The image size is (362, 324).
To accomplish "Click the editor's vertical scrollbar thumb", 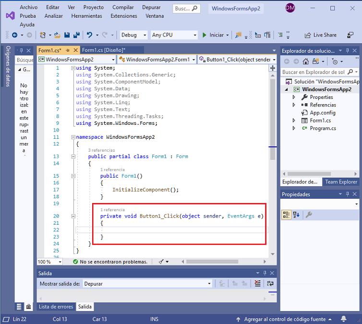I will pos(273,120).
